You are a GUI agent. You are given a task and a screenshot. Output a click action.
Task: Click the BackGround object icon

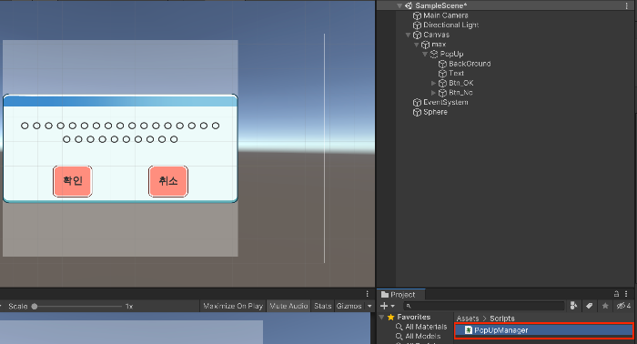(442, 64)
